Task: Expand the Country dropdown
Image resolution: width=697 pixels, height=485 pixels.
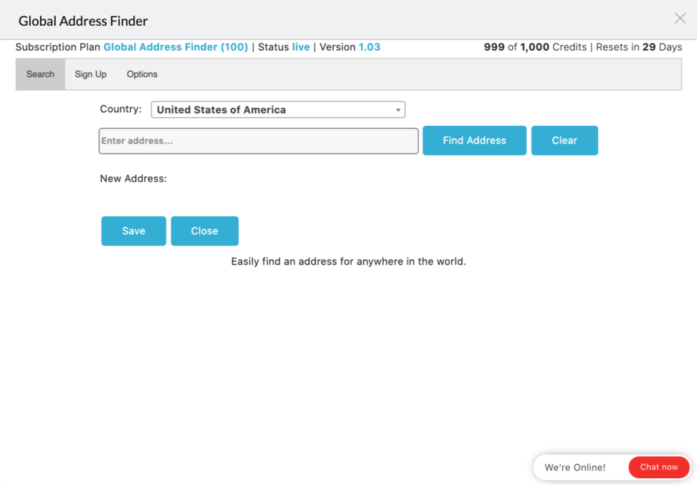Action: (278, 110)
